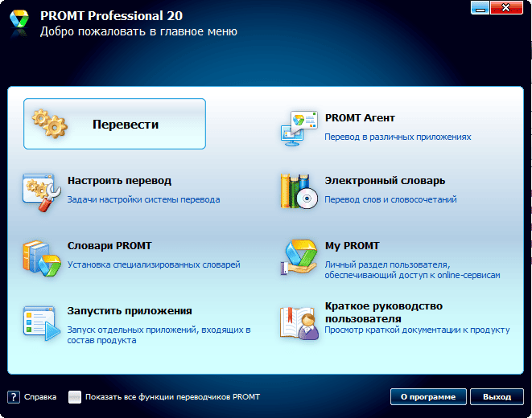
Task: Click the Выход button
Action: pos(497,396)
